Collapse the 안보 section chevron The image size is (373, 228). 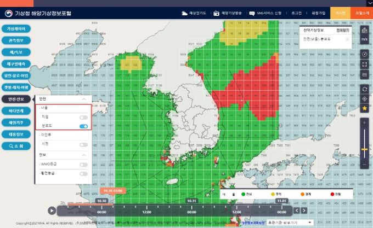84,155
